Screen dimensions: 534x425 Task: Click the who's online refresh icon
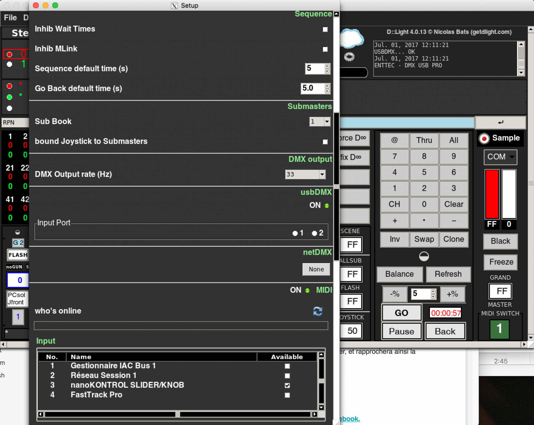318,311
